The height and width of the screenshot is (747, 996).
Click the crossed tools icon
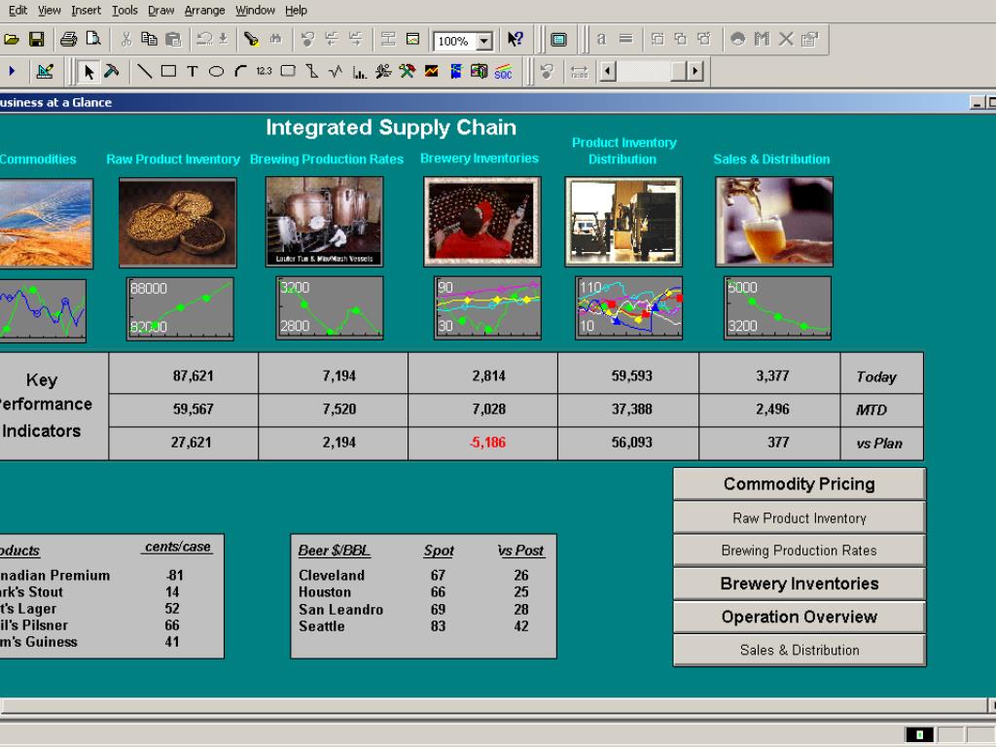[408, 71]
